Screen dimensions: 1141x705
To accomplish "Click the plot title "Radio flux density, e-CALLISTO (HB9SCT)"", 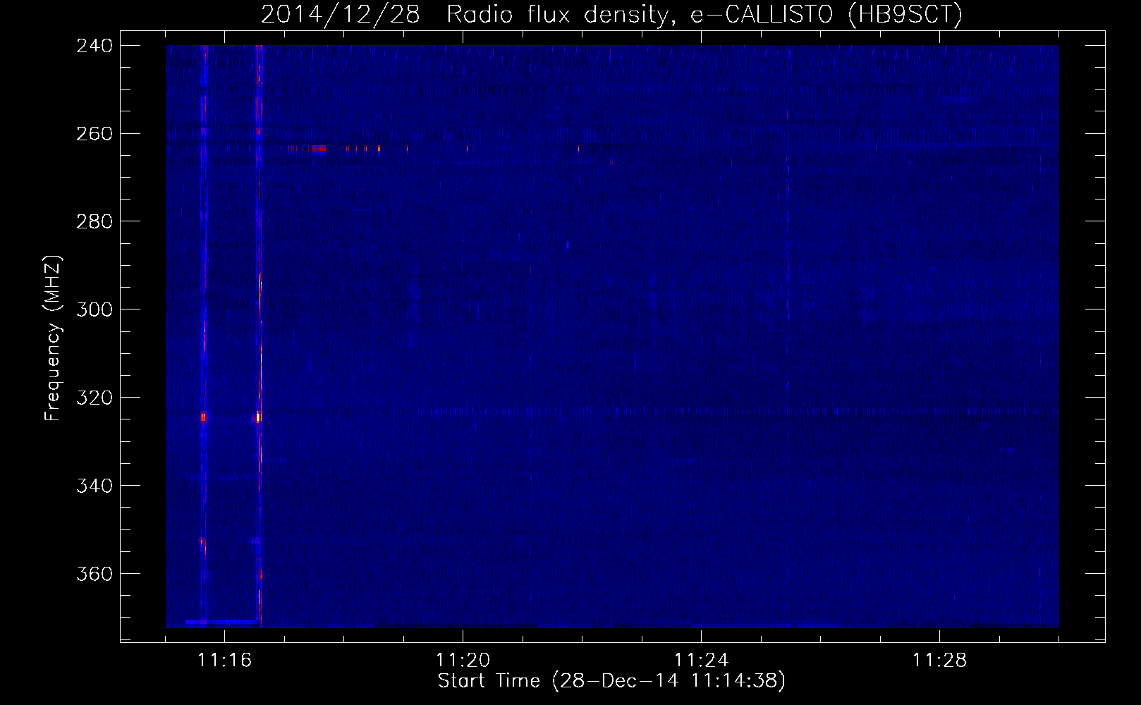I will [x=704, y=14].
